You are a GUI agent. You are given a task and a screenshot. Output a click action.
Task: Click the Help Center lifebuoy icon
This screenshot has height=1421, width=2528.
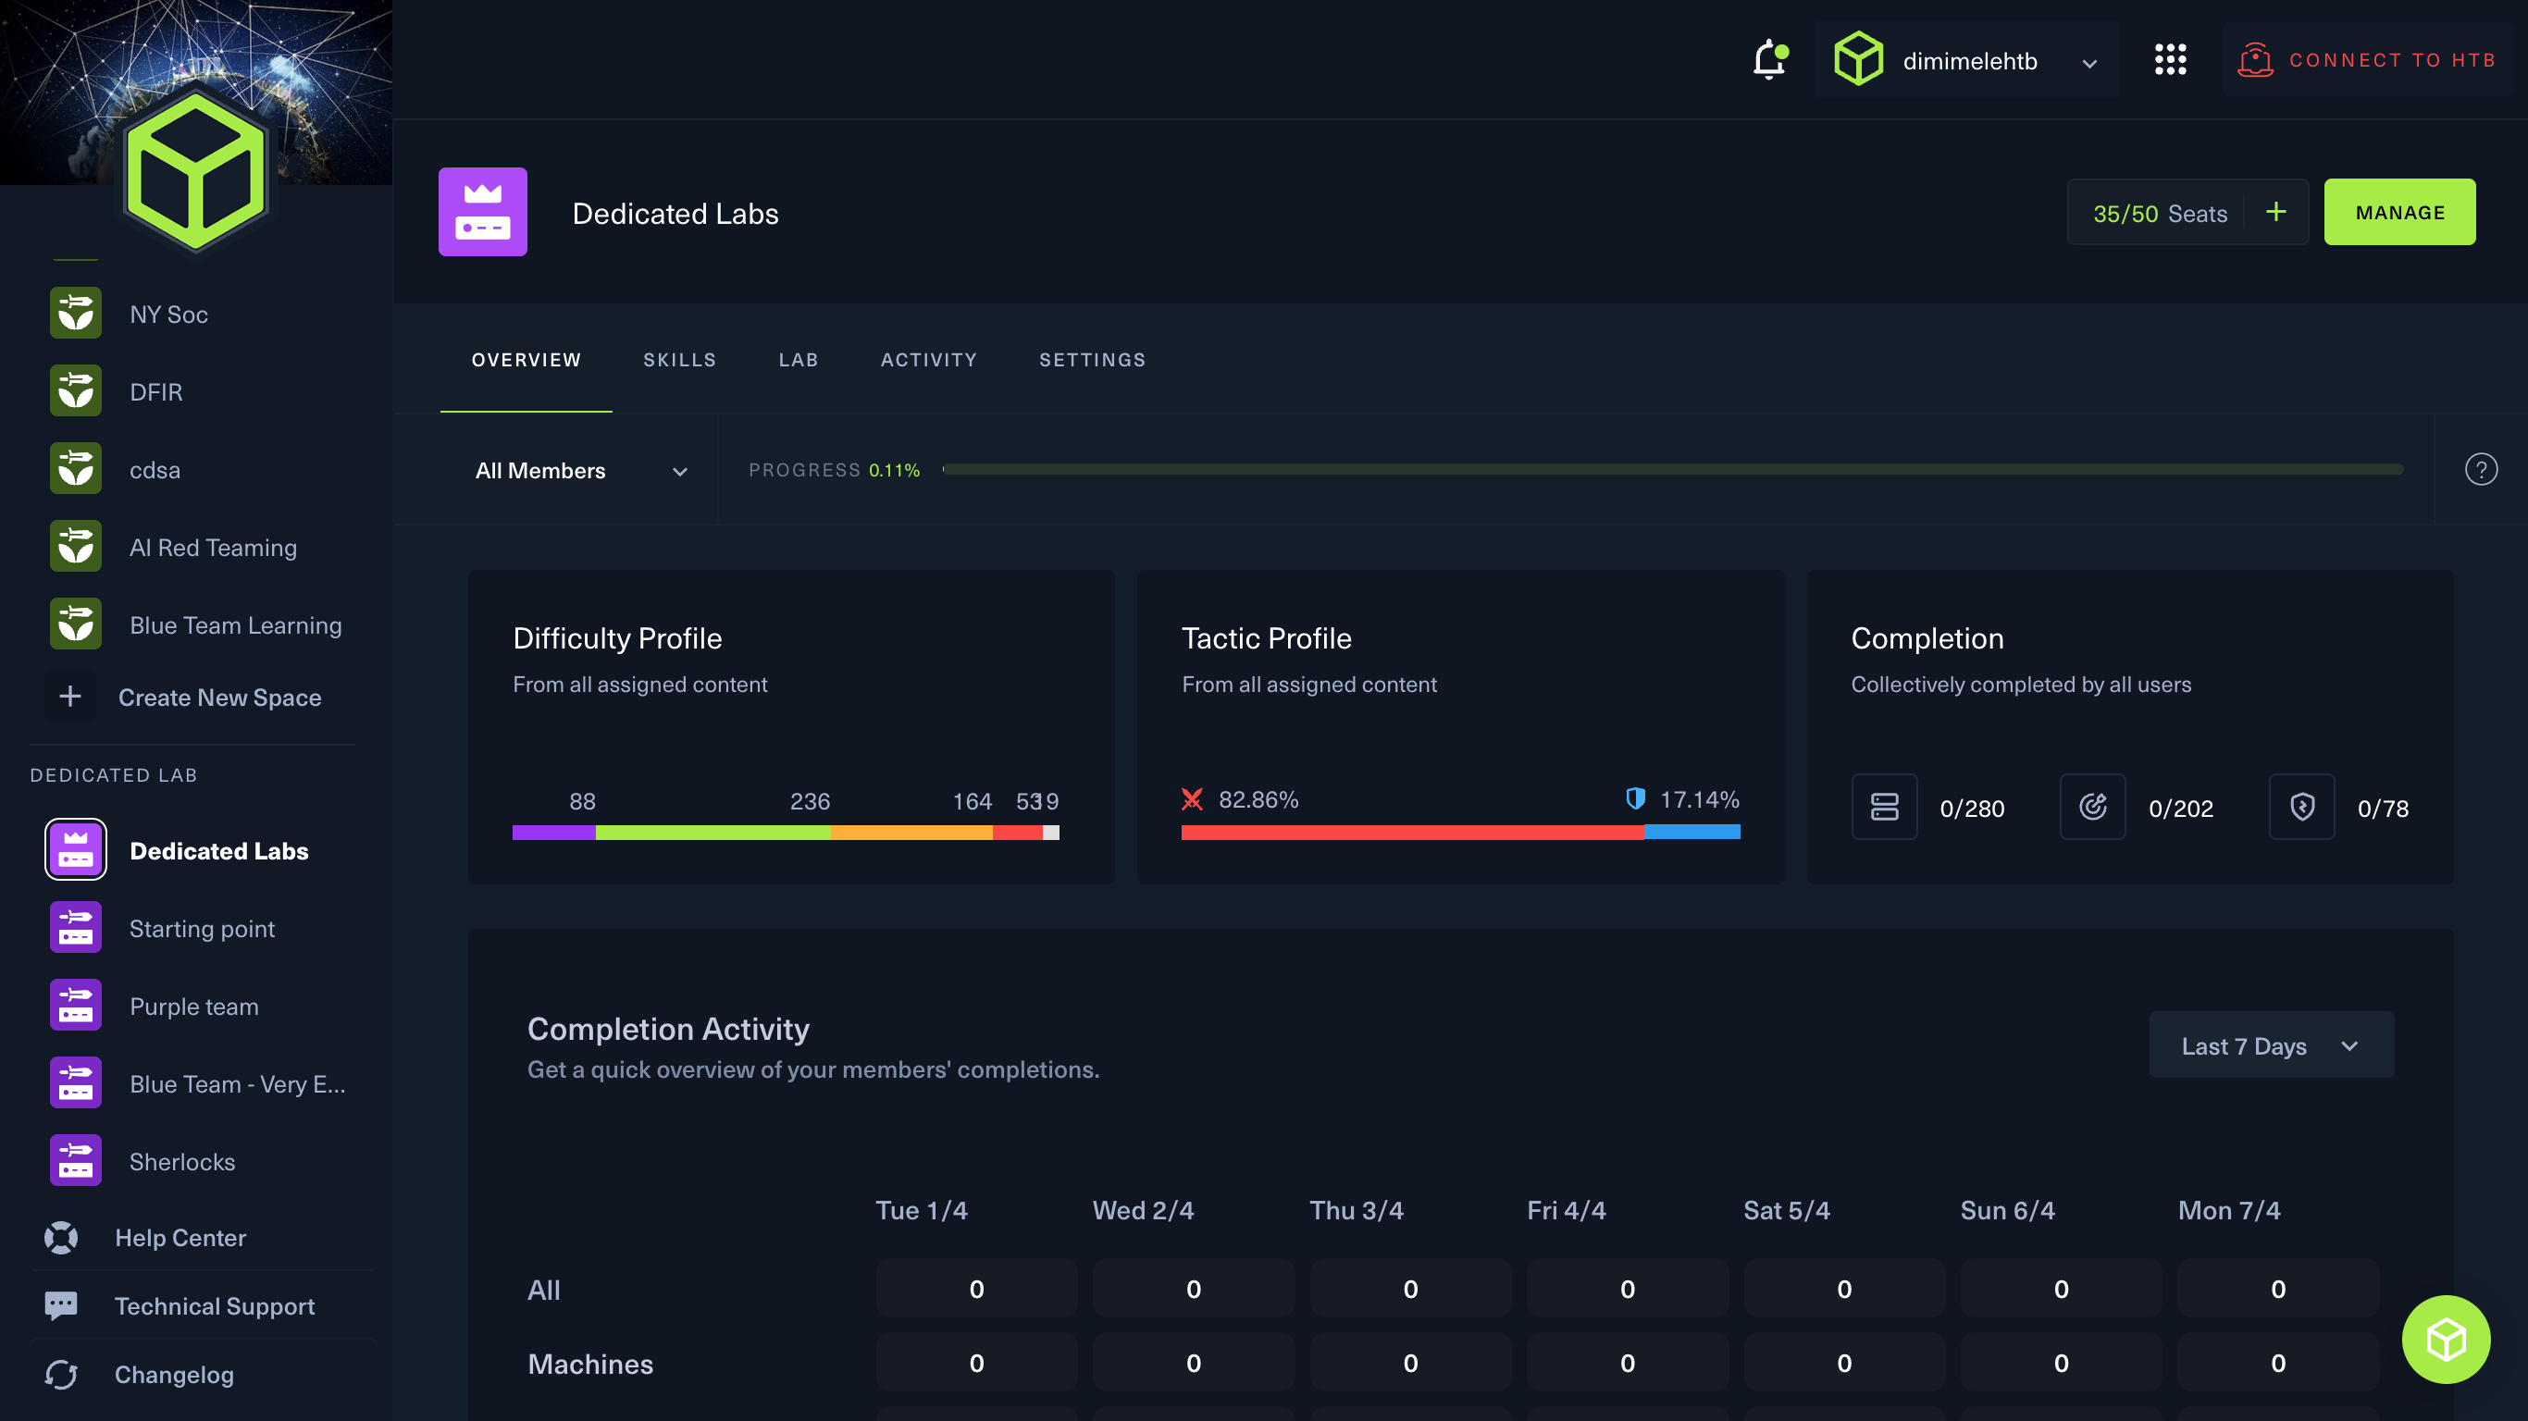tap(61, 1238)
